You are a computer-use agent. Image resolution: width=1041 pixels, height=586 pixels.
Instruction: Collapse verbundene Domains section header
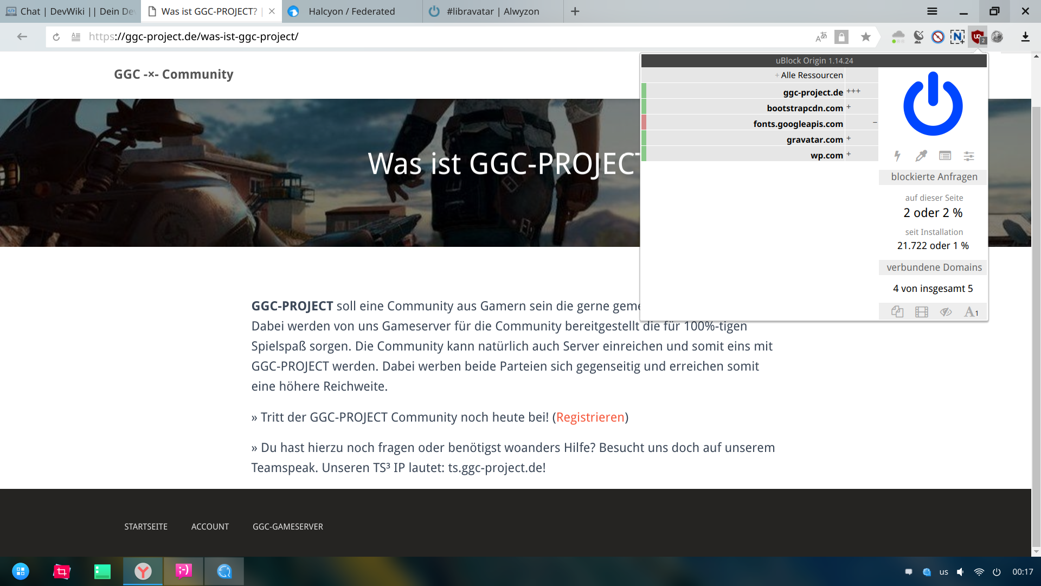point(934,267)
